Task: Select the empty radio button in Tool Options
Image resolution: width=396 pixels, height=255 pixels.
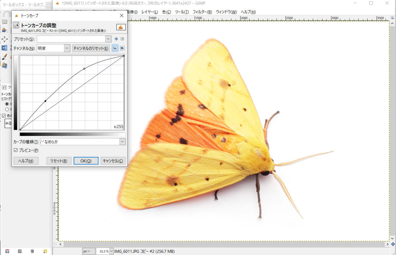Action: tap(7, 109)
